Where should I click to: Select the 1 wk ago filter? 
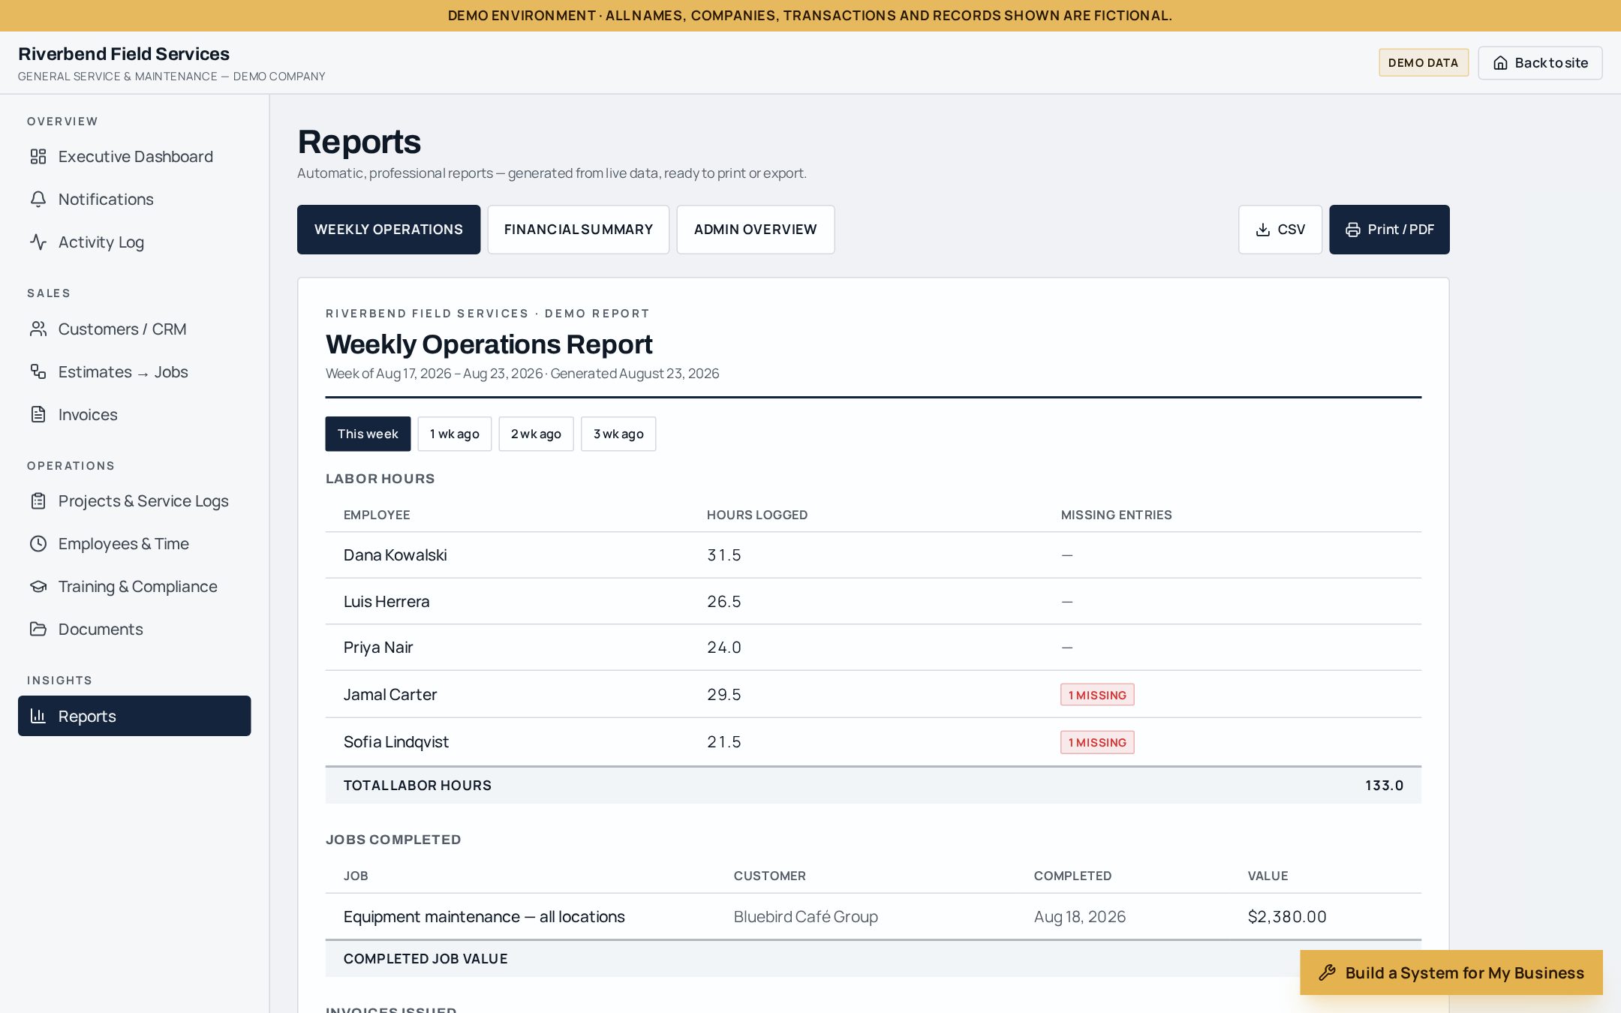tap(455, 434)
